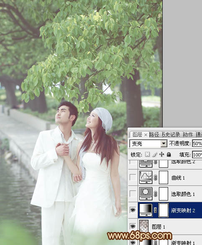
Task: Click the 曲线 1 curves adjustment thumbnail
Action: coord(146,177)
